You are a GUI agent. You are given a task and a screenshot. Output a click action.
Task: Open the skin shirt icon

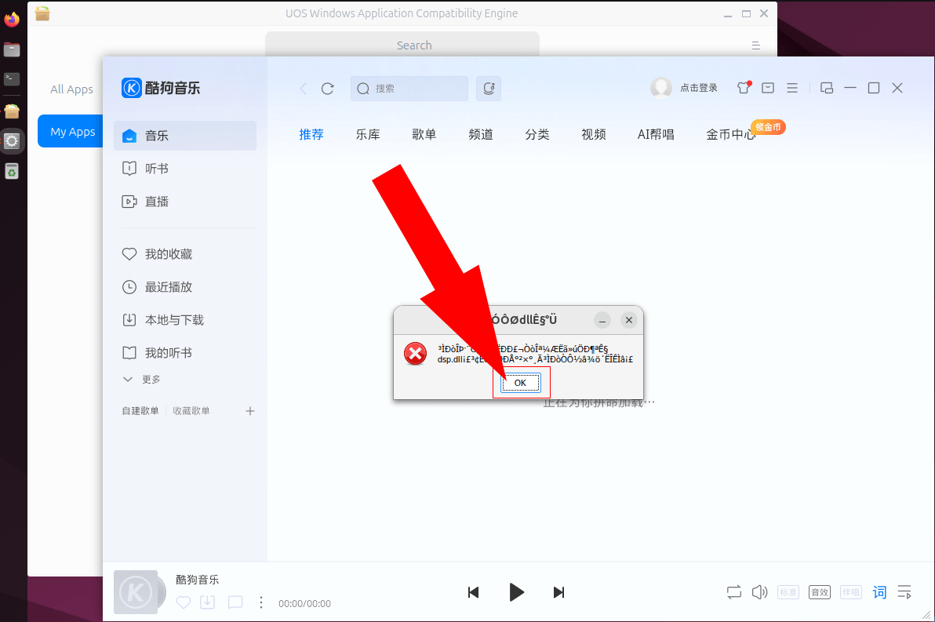coord(744,88)
